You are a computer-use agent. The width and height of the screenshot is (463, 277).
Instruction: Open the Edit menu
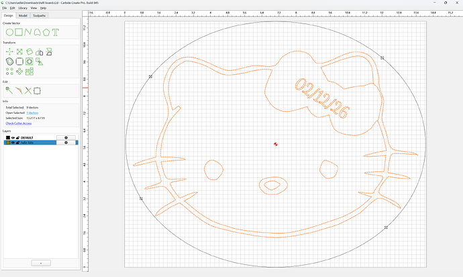pos(12,8)
